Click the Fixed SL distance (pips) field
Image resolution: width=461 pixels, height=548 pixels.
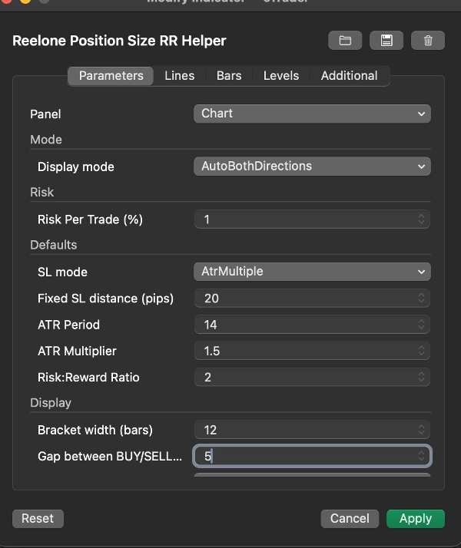(x=312, y=298)
